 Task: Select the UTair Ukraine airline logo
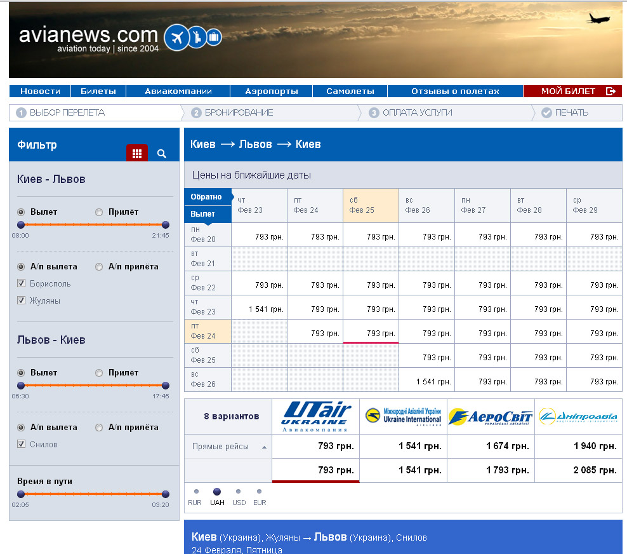[315, 416]
